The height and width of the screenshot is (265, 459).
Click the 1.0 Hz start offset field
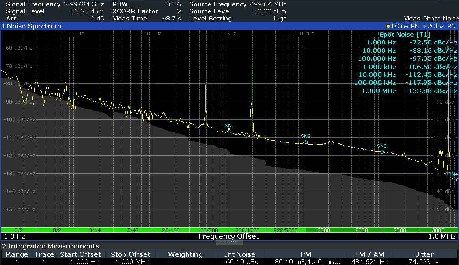point(15,236)
